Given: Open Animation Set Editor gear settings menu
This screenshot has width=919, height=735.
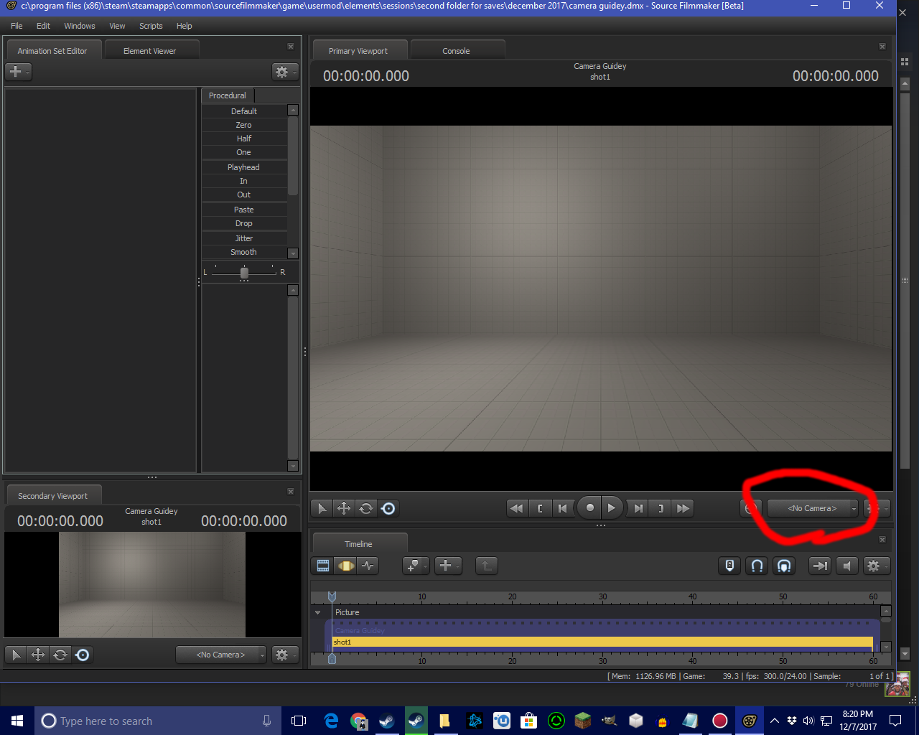Looking at the screenshot, I should tap(284, 72).
